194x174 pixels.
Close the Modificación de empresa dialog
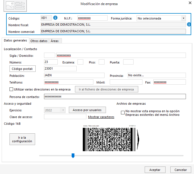pos(190,3)
